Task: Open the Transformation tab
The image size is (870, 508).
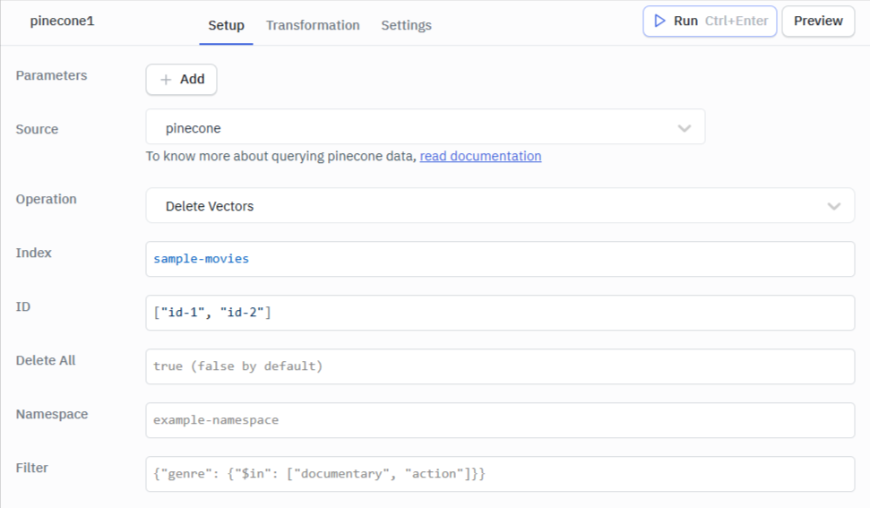Action: tap(313, 25)
